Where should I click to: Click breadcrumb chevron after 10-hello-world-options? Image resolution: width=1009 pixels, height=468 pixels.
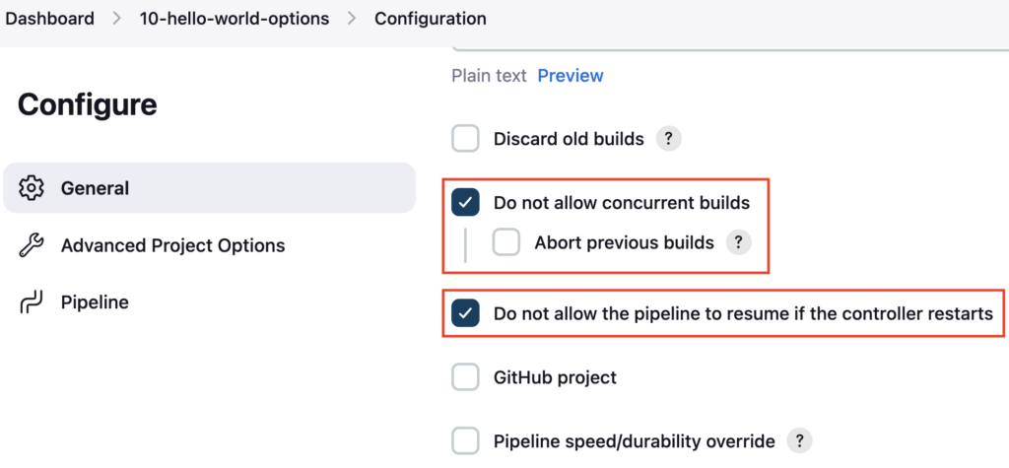[x=352, y=19]
